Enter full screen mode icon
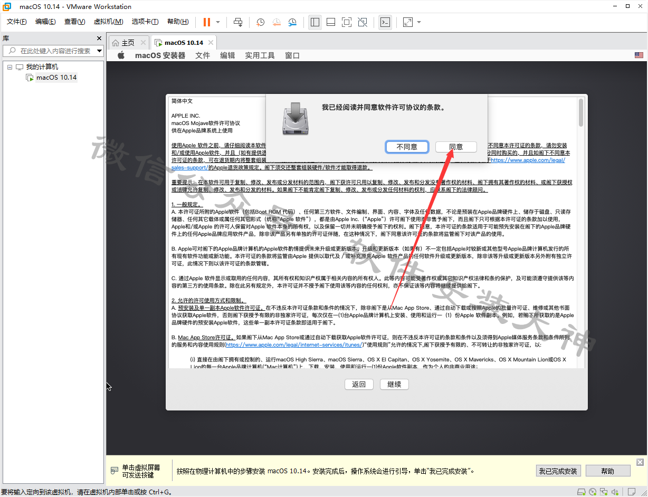The width and height of the screenshot is (648, 497). coord(347,22)
